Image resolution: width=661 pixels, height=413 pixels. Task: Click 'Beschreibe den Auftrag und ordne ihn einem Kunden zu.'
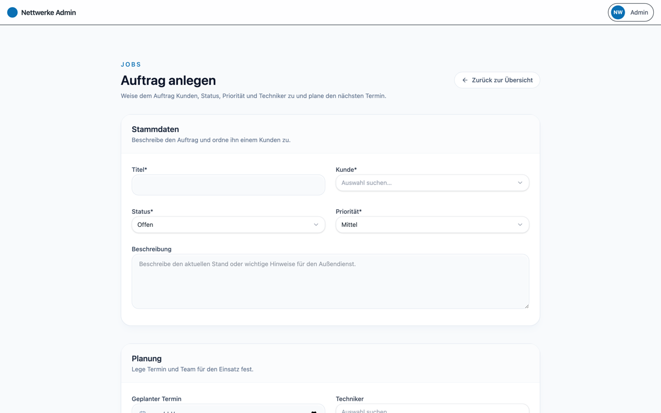tap(211, 140)
